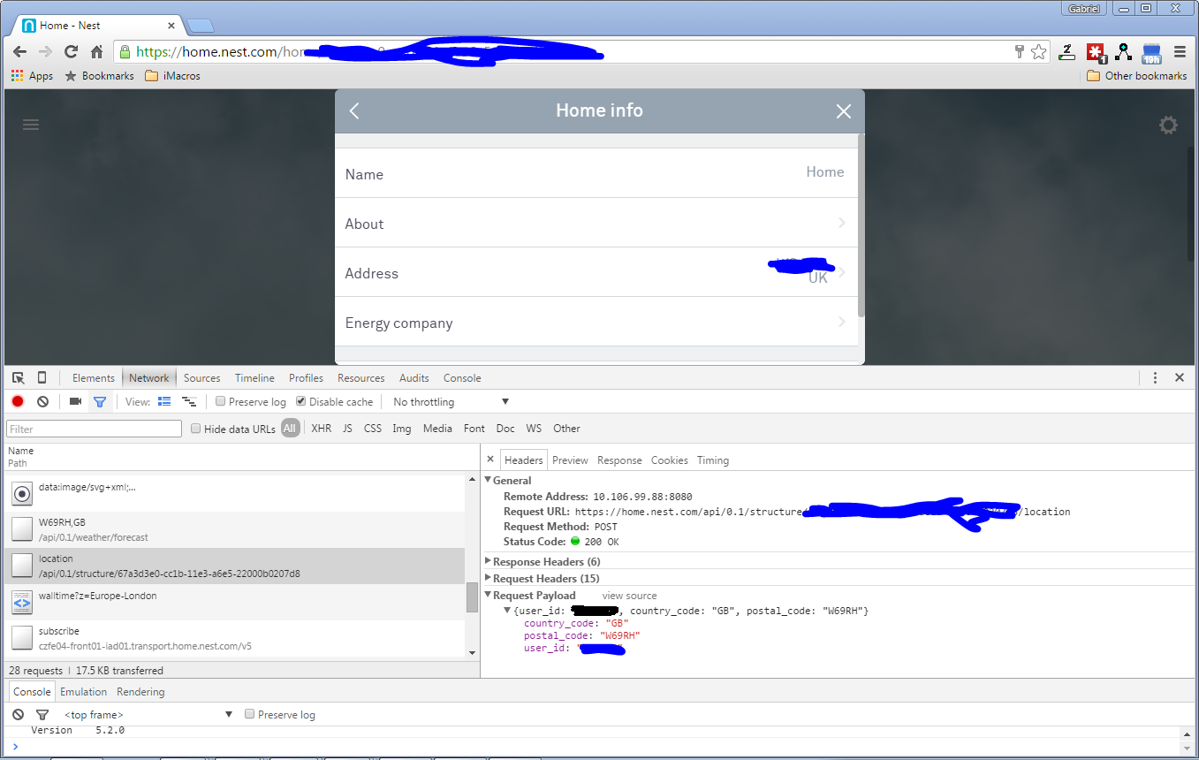Enable Preserve log in Network toolbar
The image size is (1199, 760).
coord(221,402)
